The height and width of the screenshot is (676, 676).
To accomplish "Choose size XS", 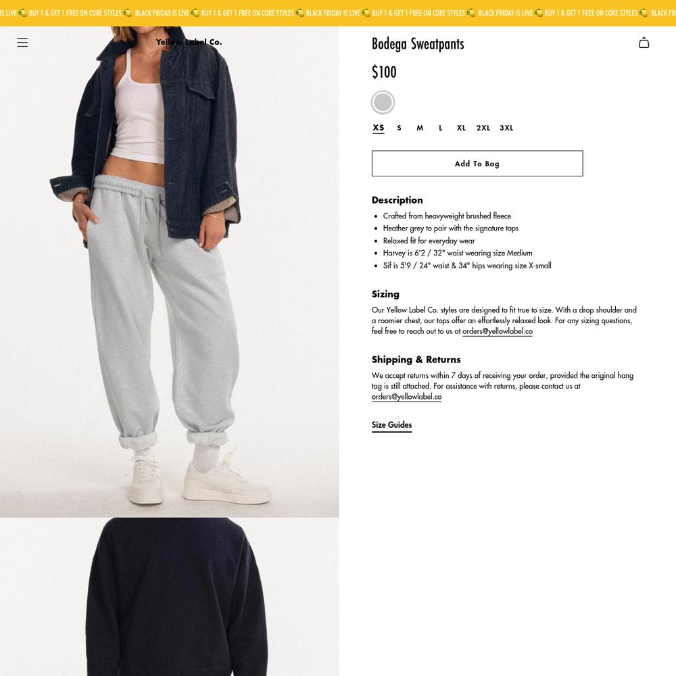I will (x=379, y=128).
